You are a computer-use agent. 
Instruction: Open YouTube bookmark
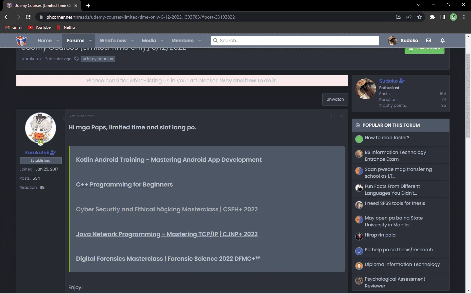tap(39, 27)
